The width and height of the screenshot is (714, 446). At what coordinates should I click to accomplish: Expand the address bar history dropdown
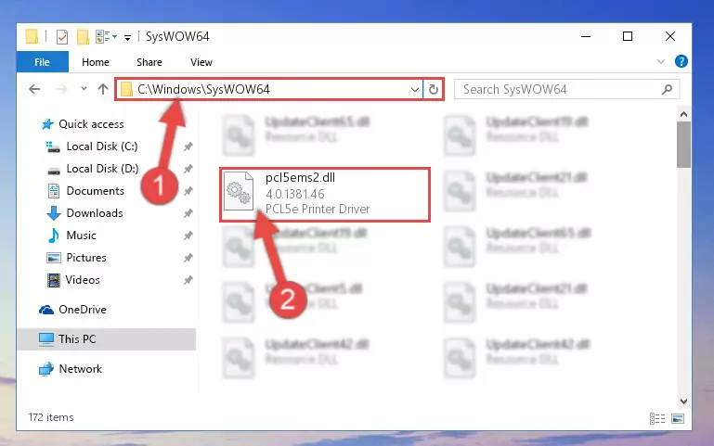tap(414, 90)
